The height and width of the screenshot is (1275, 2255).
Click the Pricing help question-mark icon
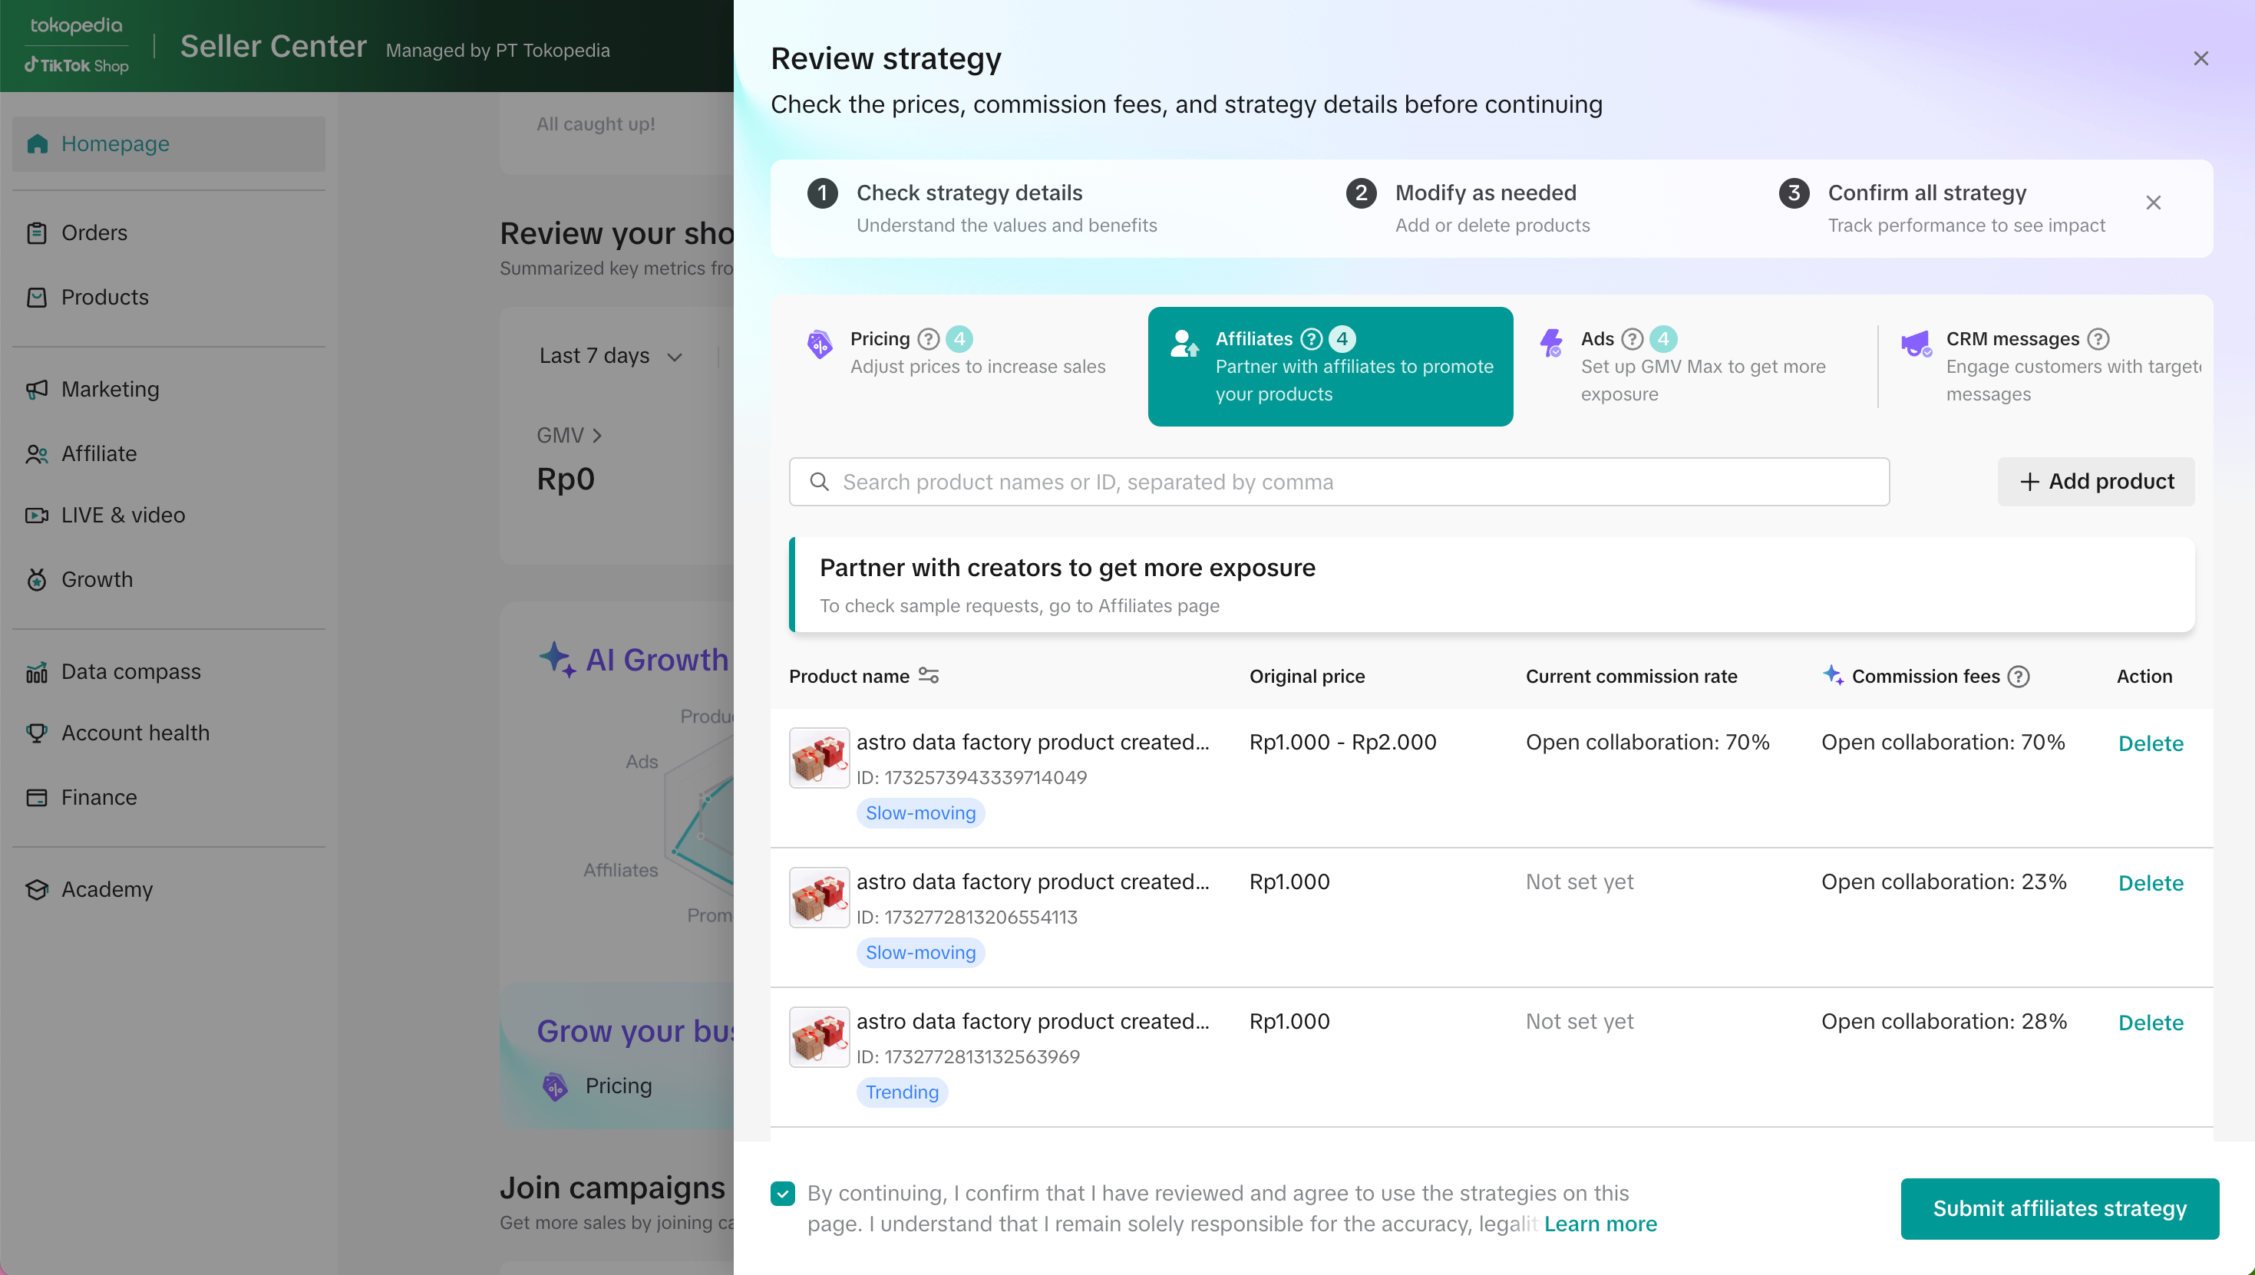928,339
